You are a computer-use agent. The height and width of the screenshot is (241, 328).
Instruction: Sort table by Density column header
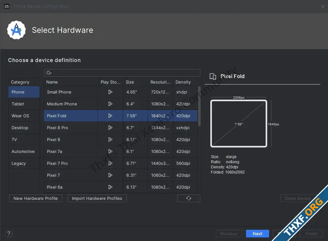coord(185,82)
